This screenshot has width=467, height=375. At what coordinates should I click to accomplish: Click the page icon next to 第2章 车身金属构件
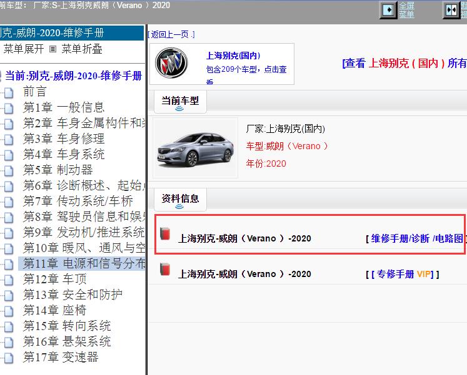[9, 124]
